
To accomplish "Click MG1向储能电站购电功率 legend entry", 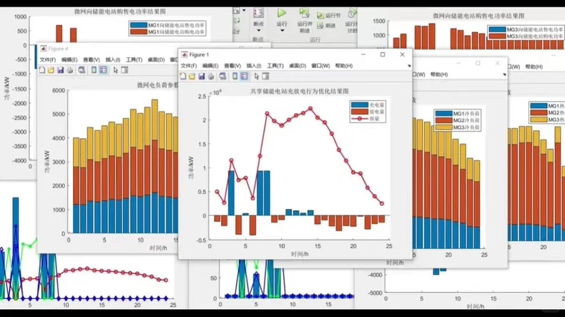I will click(167, 32).
